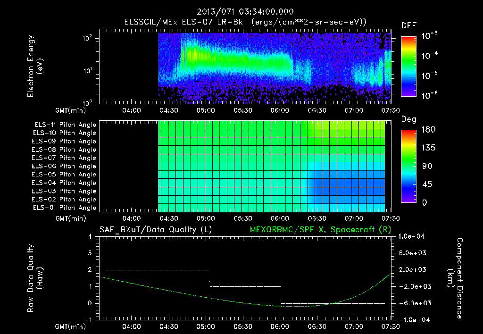
Task: Click the 10^-6 value on DEF scale
Action: 429,95
